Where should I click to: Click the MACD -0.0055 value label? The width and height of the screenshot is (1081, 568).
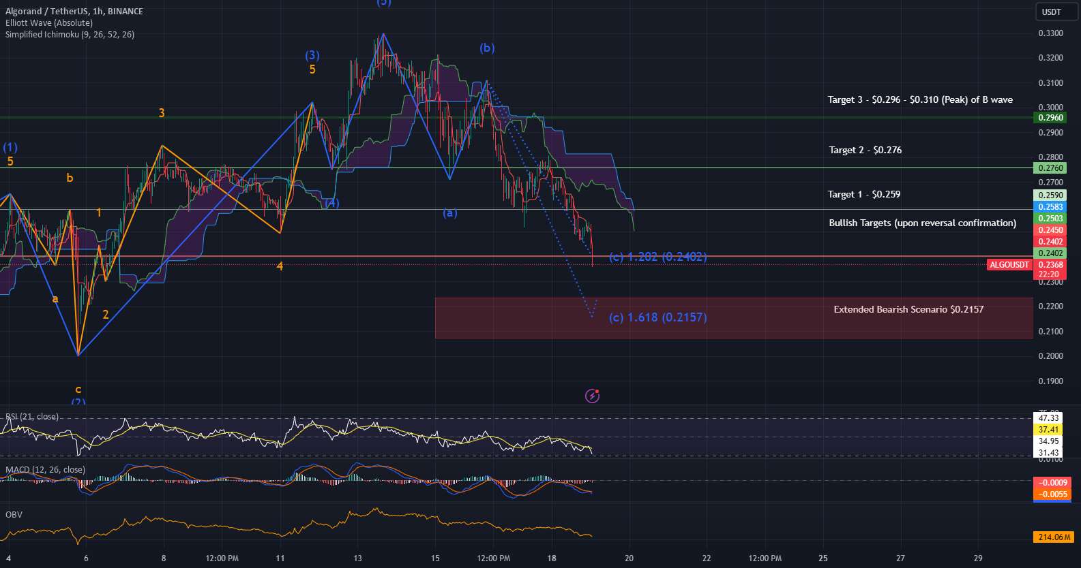[1053, 494]
